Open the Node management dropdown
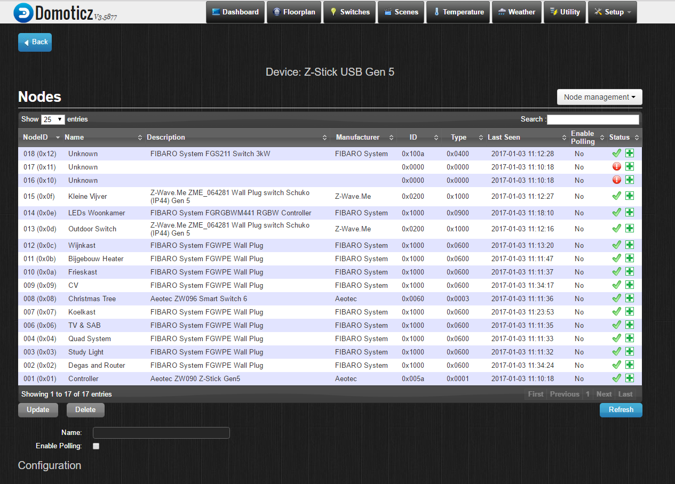The image size is (675, 484). pos(599,97)
